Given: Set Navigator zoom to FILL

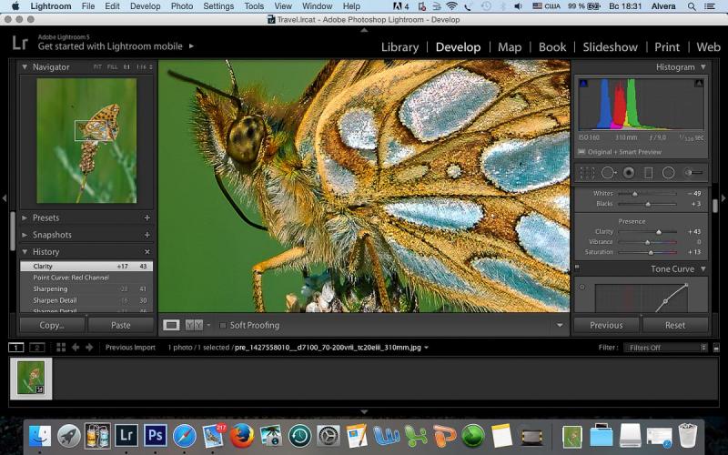Looking at the screenshot, I should pyautogui.click(x=112, y=66).
